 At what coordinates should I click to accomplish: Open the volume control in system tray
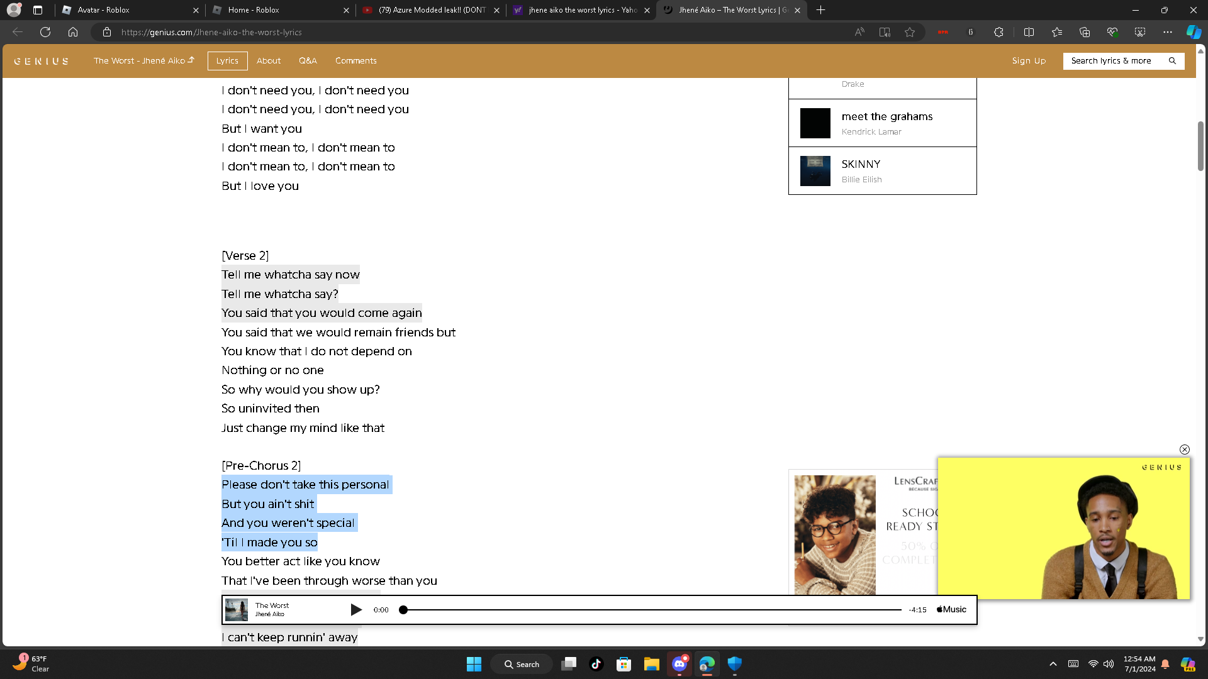click(1109, 664)
